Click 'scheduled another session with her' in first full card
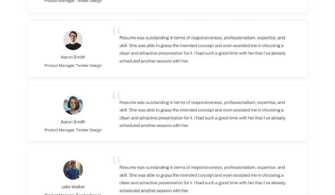This screenshot has height=195, width=335. [154, 61]
